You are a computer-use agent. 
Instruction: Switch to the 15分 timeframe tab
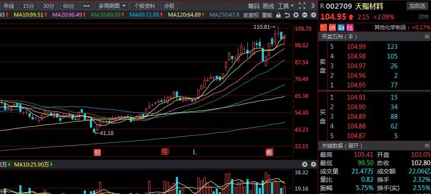(28, 6)
